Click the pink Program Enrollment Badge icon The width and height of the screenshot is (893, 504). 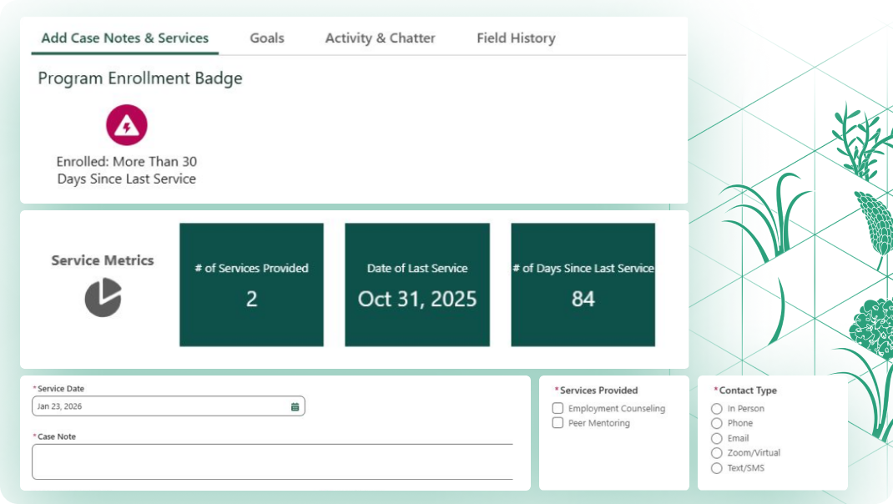point(126,124)
